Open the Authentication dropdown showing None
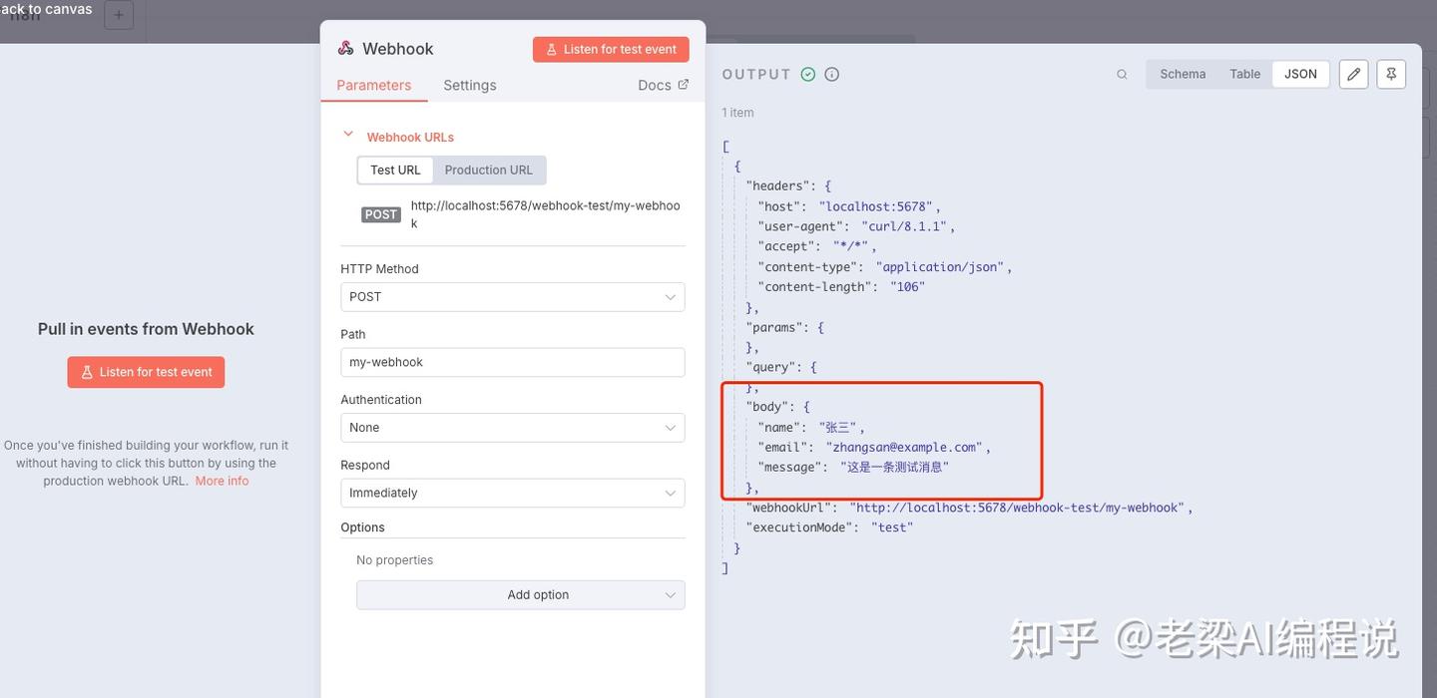The image size is (1437, 698). point(511,426)
